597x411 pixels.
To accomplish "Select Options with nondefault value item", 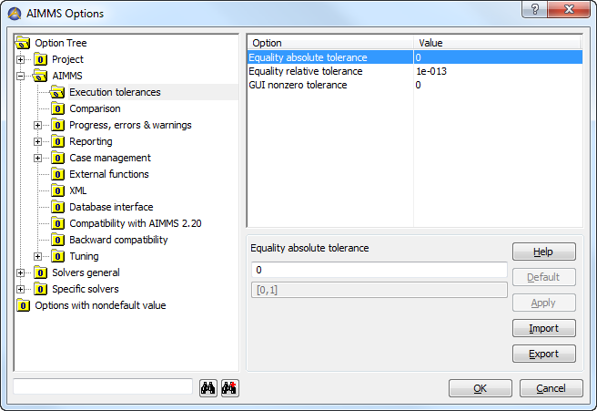I will click(x=100, y=305).
